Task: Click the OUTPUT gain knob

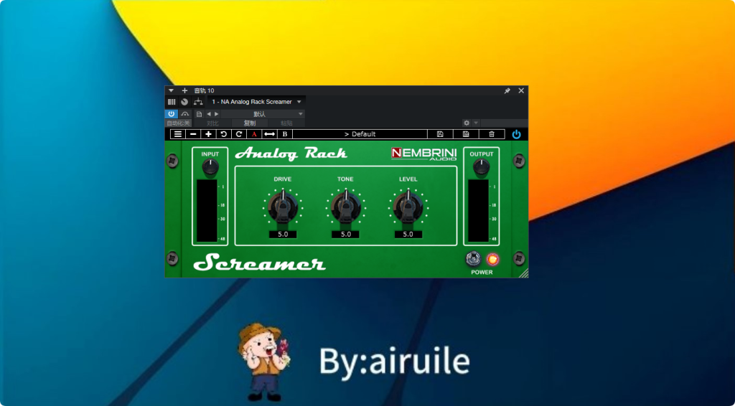Action: pyautogui.click(x=481, y=166)
